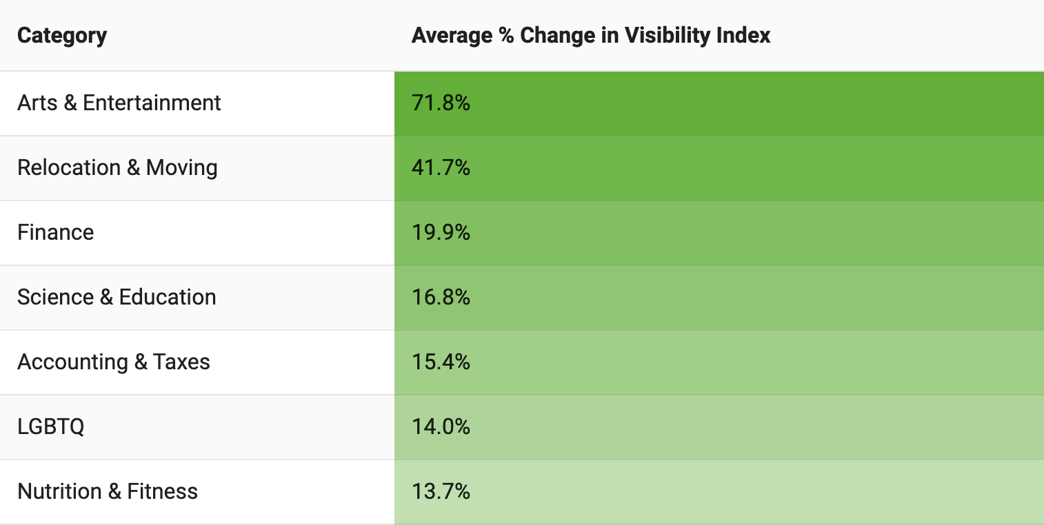
Task: Click the Category column header
Action: tap(62, 35)
